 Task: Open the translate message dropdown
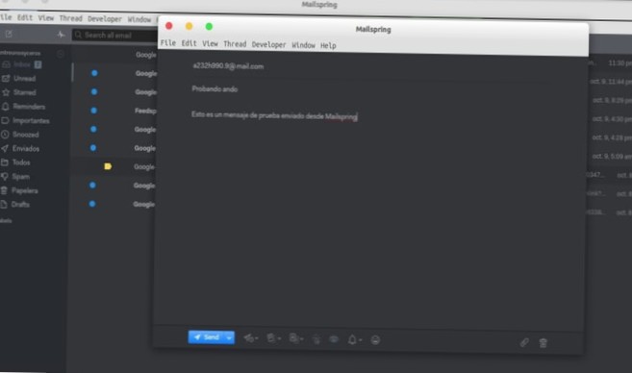coord(296,338)
